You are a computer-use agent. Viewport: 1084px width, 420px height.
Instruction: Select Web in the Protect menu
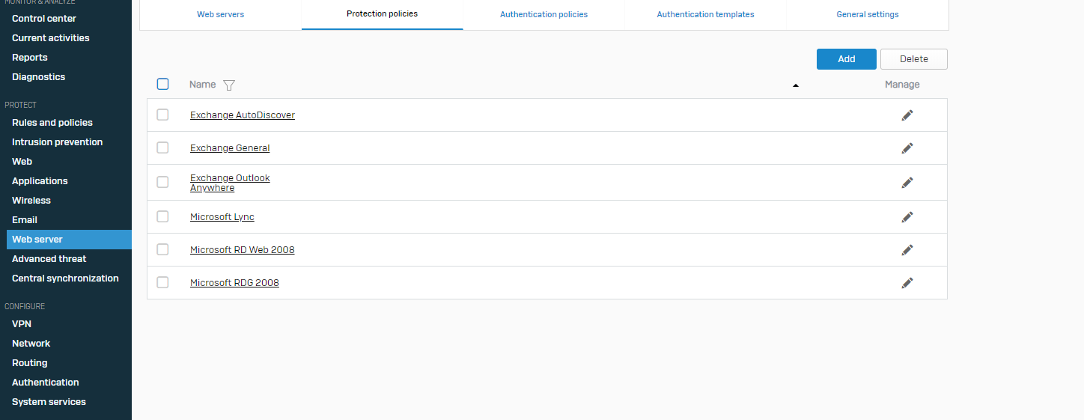point(22,161)
